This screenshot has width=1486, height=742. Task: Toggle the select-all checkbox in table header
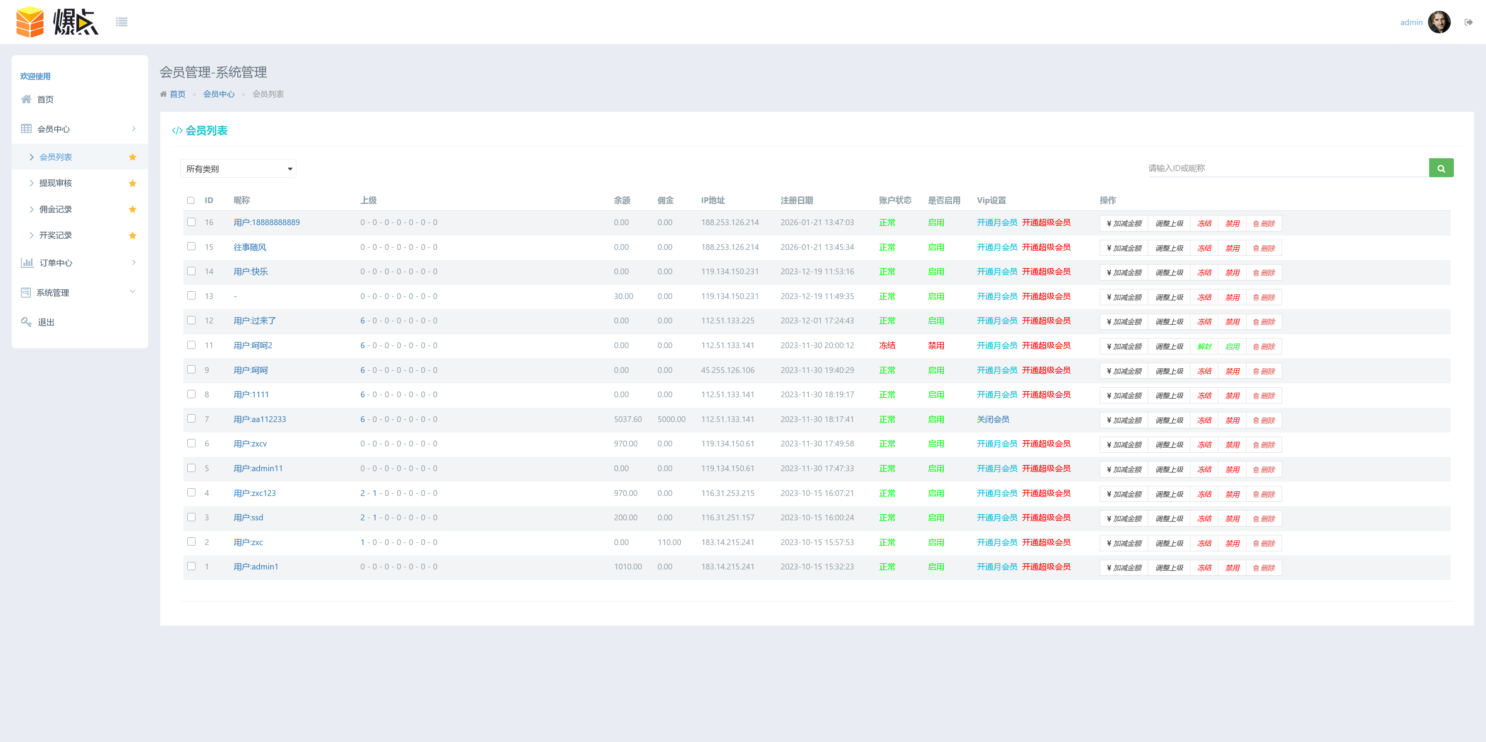[191, 201]
